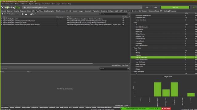Open the Configuration menu

(x=10, y=4)
